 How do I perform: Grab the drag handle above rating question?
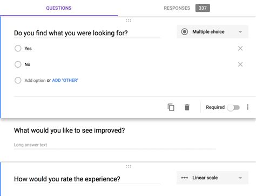click(x=128, y=166)
